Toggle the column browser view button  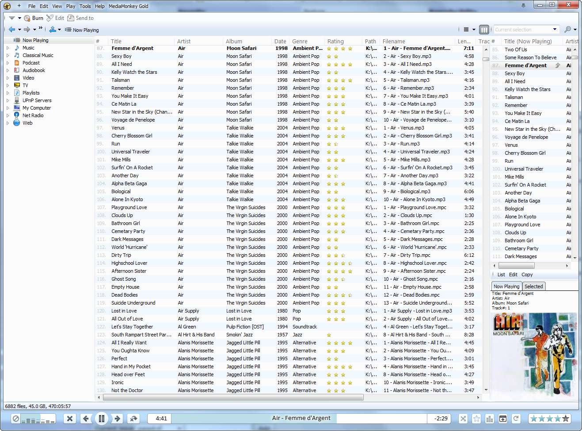pyautogui.click(x=484, y=30)
